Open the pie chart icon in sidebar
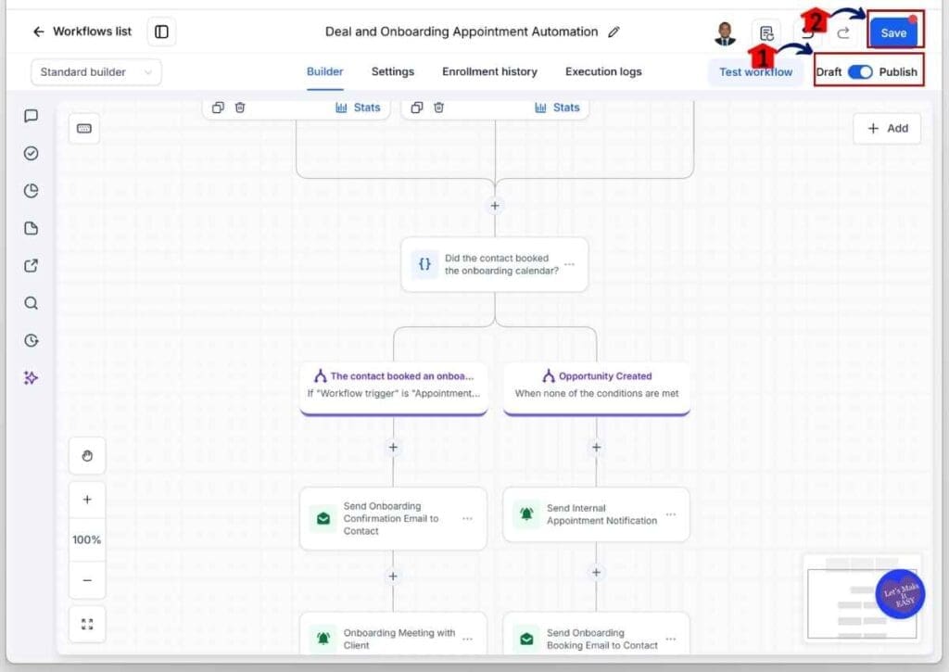The width and height of the screenshot is (949, 672). [x=31, y=191]
